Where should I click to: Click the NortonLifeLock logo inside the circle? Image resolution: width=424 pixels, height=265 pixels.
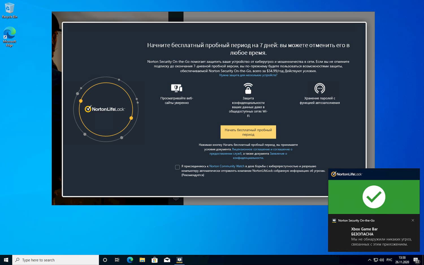tap(105, 109)
